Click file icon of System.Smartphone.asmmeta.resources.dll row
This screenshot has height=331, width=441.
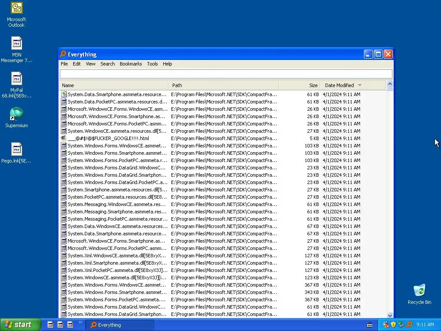tap(64, 190)
